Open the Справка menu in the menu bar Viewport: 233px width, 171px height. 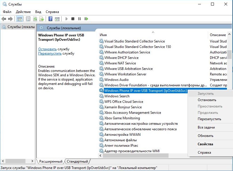(52, 12)
